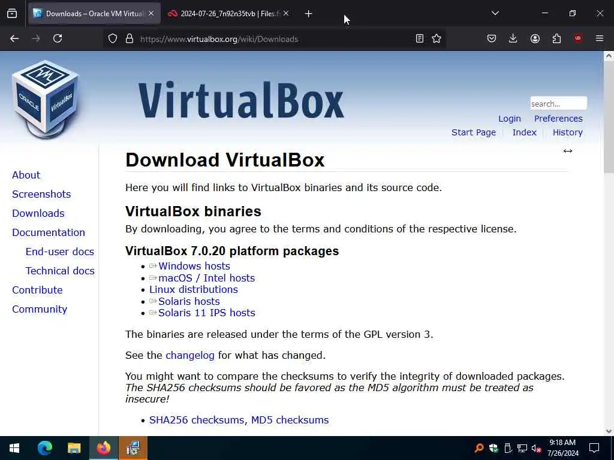
Task: Open tracking protection shield icon
Action: pos(113,39)
